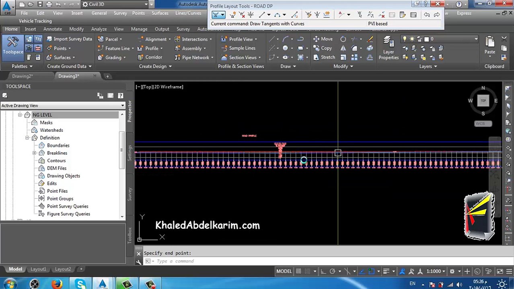The height and width of the screenshot is (289, 514).
Task: Expand the Layers panel dropdown
Action: tap(428, 66)
